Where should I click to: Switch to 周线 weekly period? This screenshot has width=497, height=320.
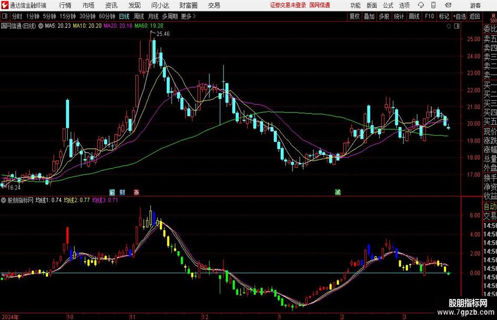(x=138, y=16)
